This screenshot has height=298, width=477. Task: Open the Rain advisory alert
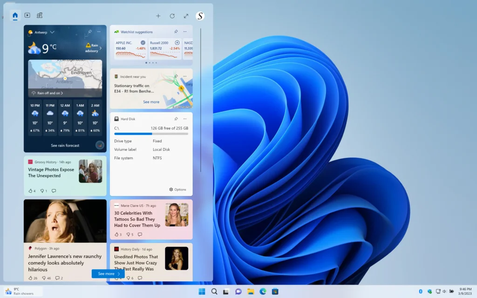(93, 48)
